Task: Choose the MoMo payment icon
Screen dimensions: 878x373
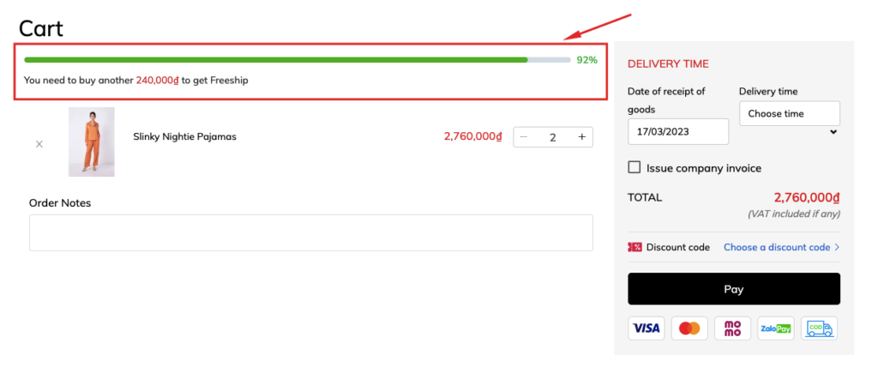Action: click(x=732, y=328)
